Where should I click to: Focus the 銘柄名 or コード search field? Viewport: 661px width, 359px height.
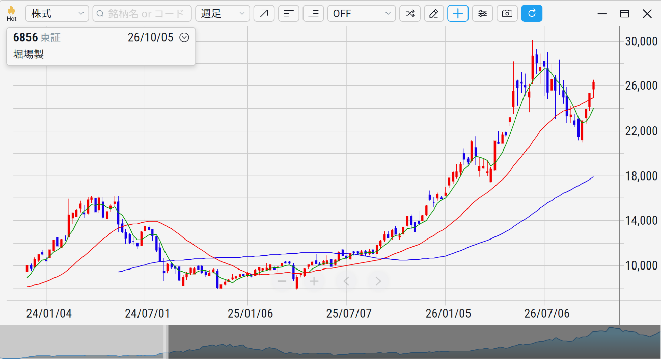tap(142, 14)
